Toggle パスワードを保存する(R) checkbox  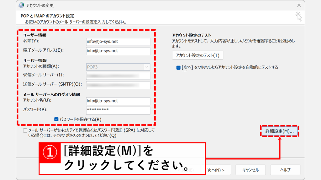click(x=56, y=119)
